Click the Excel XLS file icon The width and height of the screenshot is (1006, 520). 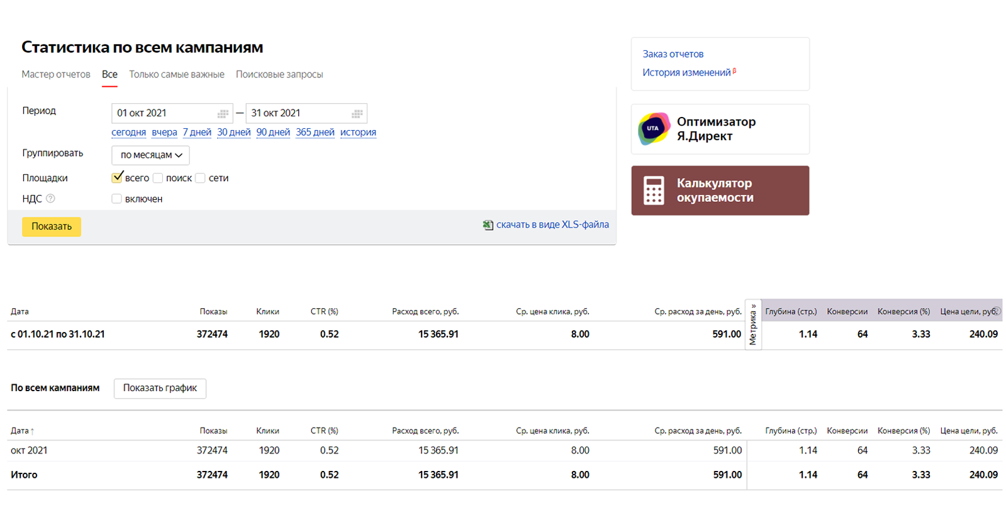click(x=488, y=225)
